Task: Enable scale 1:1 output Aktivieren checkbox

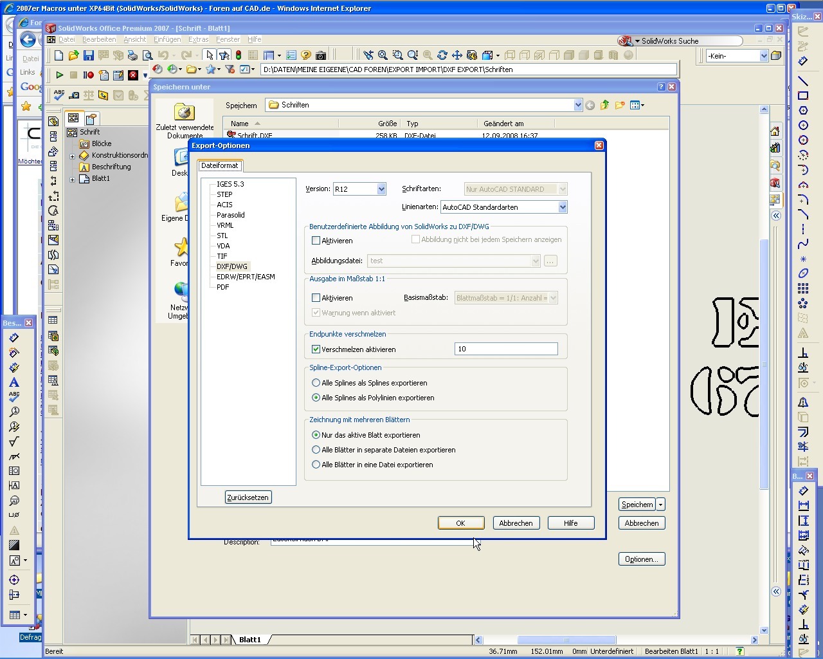Action: [316, 298]
